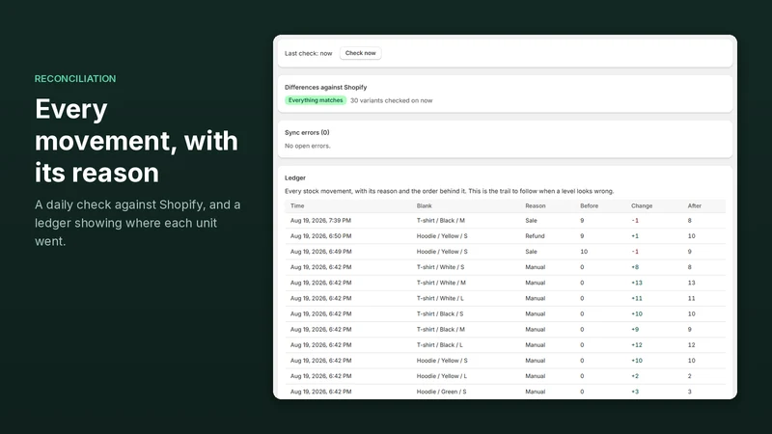Click the Ledger section heading
The width and height of the screenshot is (772, 434).
click(x=295, y=177)
